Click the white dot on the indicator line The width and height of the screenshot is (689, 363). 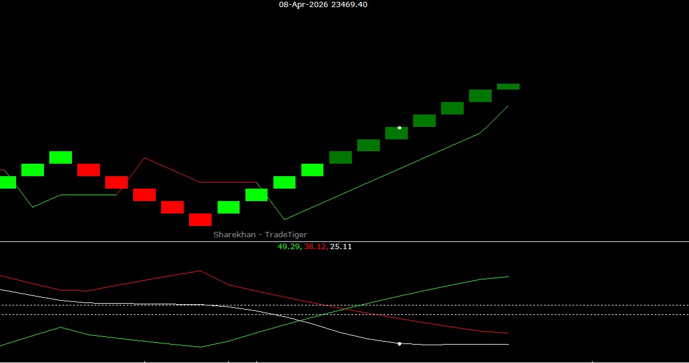[x=399, y=343]
